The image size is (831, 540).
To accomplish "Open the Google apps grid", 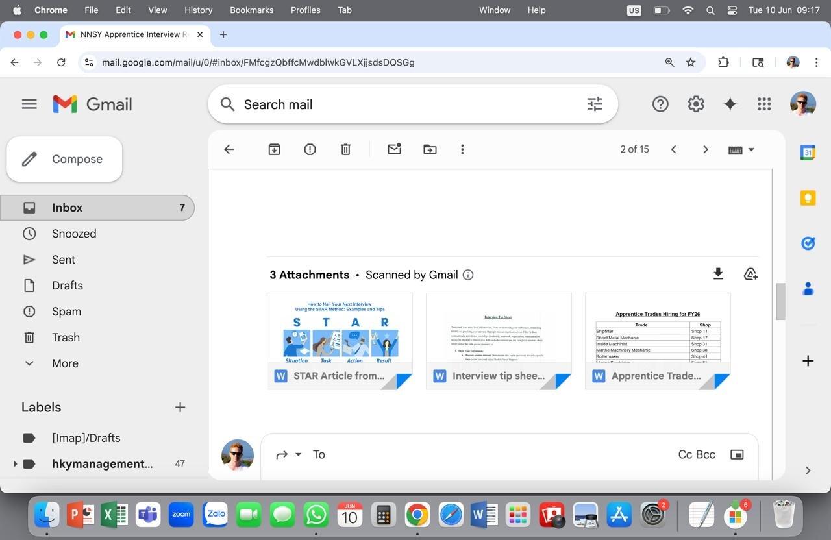I will (764, 104).
